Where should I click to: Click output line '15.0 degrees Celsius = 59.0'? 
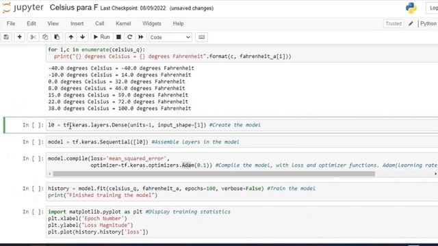tap(118, 95)
